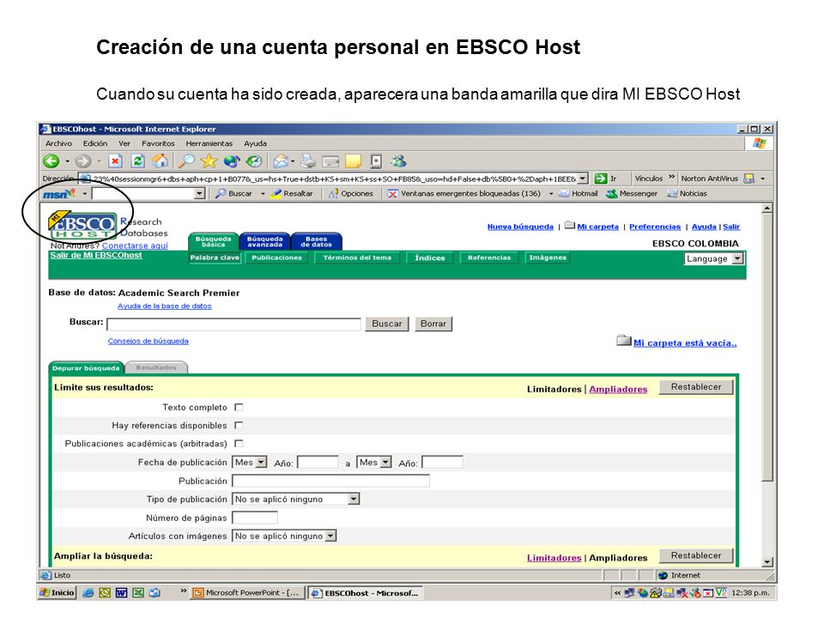Click the Número de páginas field
Viewport: 824px width, 618px height.
pyautogui.click(x=255, y=518)
